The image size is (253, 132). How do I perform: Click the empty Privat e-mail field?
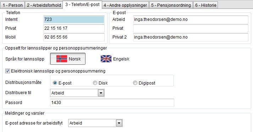point(191,28)
